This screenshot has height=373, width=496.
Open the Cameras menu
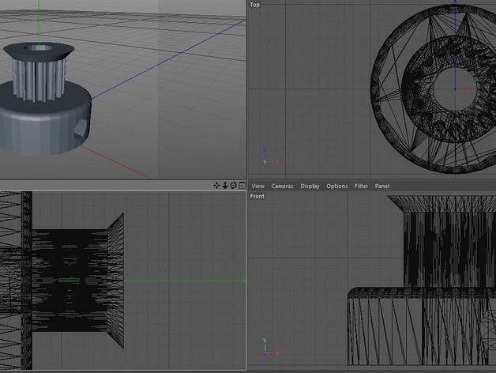[282, 186]
